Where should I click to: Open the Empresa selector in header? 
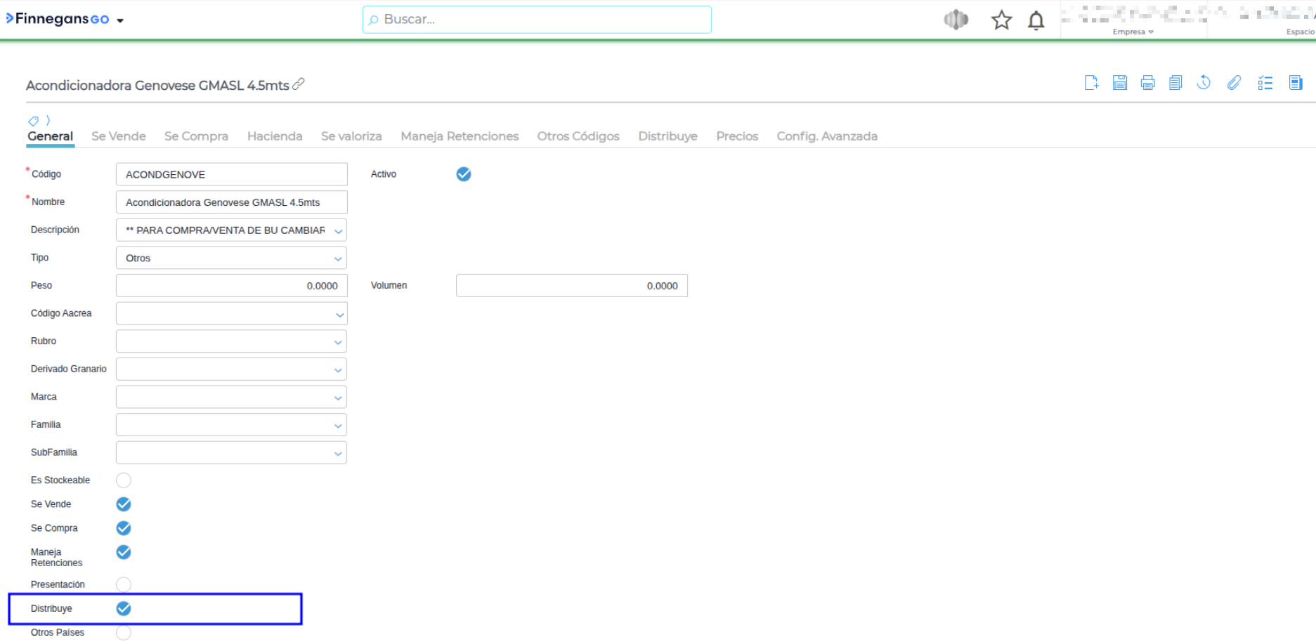[1133, 32]
